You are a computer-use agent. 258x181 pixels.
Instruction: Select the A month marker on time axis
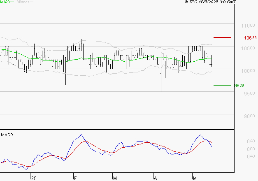(x=155, y=178)
